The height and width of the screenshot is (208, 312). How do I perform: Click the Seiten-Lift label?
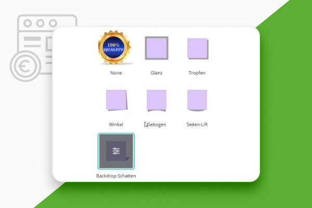click(x=197, y=124)
